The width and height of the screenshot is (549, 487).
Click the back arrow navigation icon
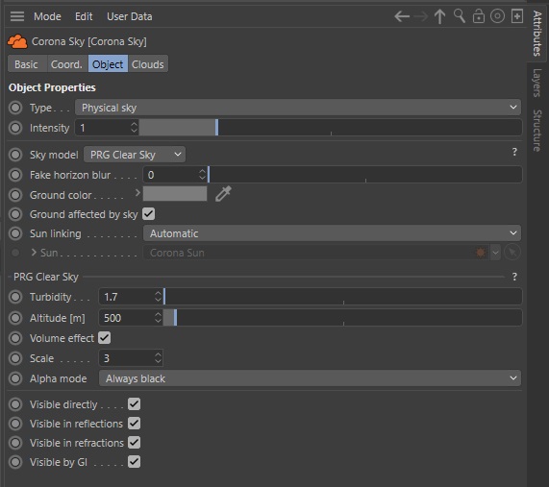coord(402,16)
